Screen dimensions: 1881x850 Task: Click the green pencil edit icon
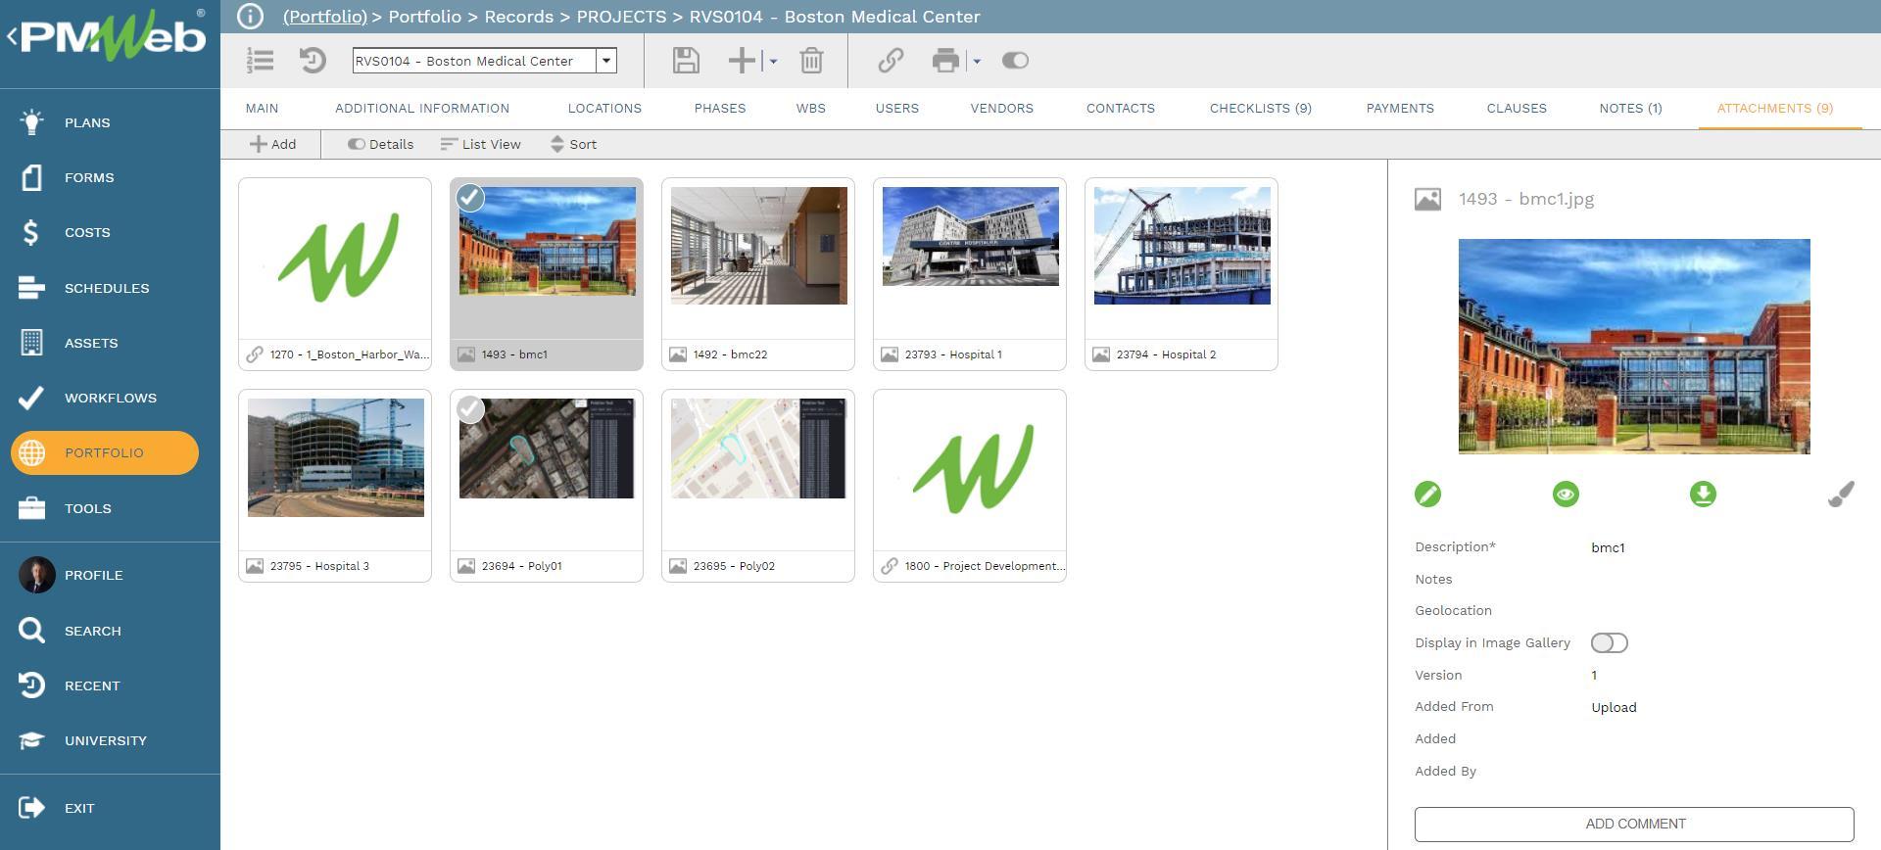[x=1427, y=495]
